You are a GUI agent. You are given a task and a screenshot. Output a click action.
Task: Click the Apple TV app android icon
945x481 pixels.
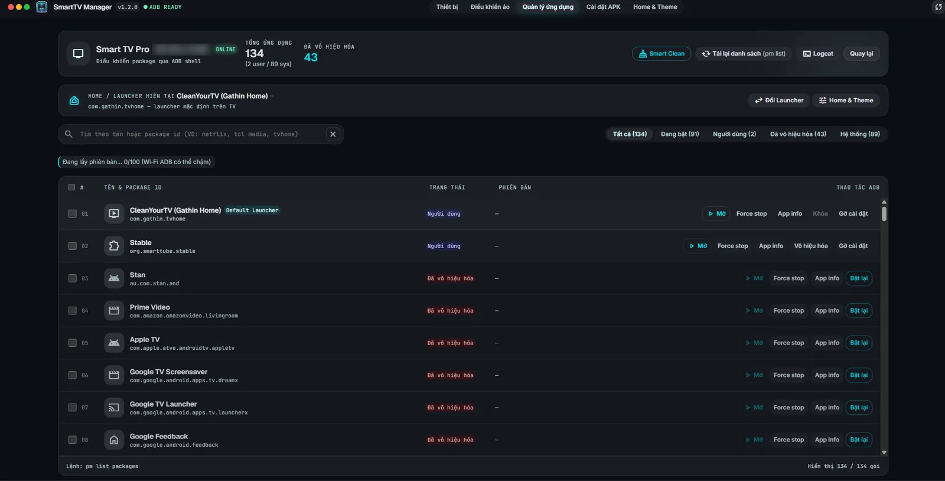pyautogui.click(x=114, y=343)
